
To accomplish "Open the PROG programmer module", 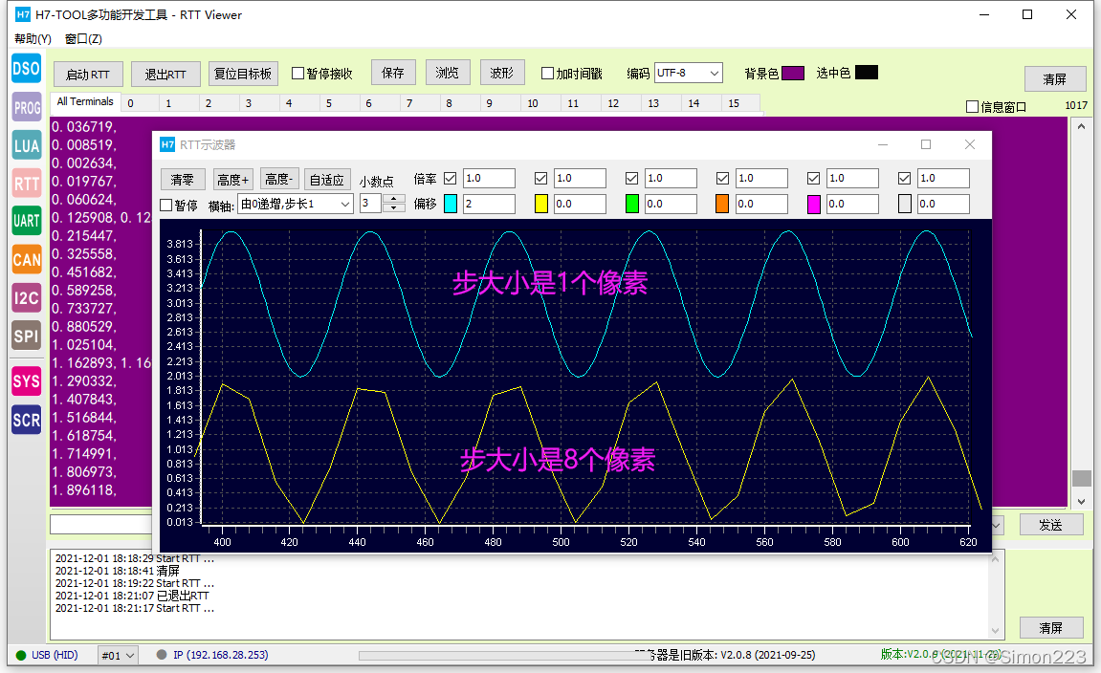I will (27, 107).
